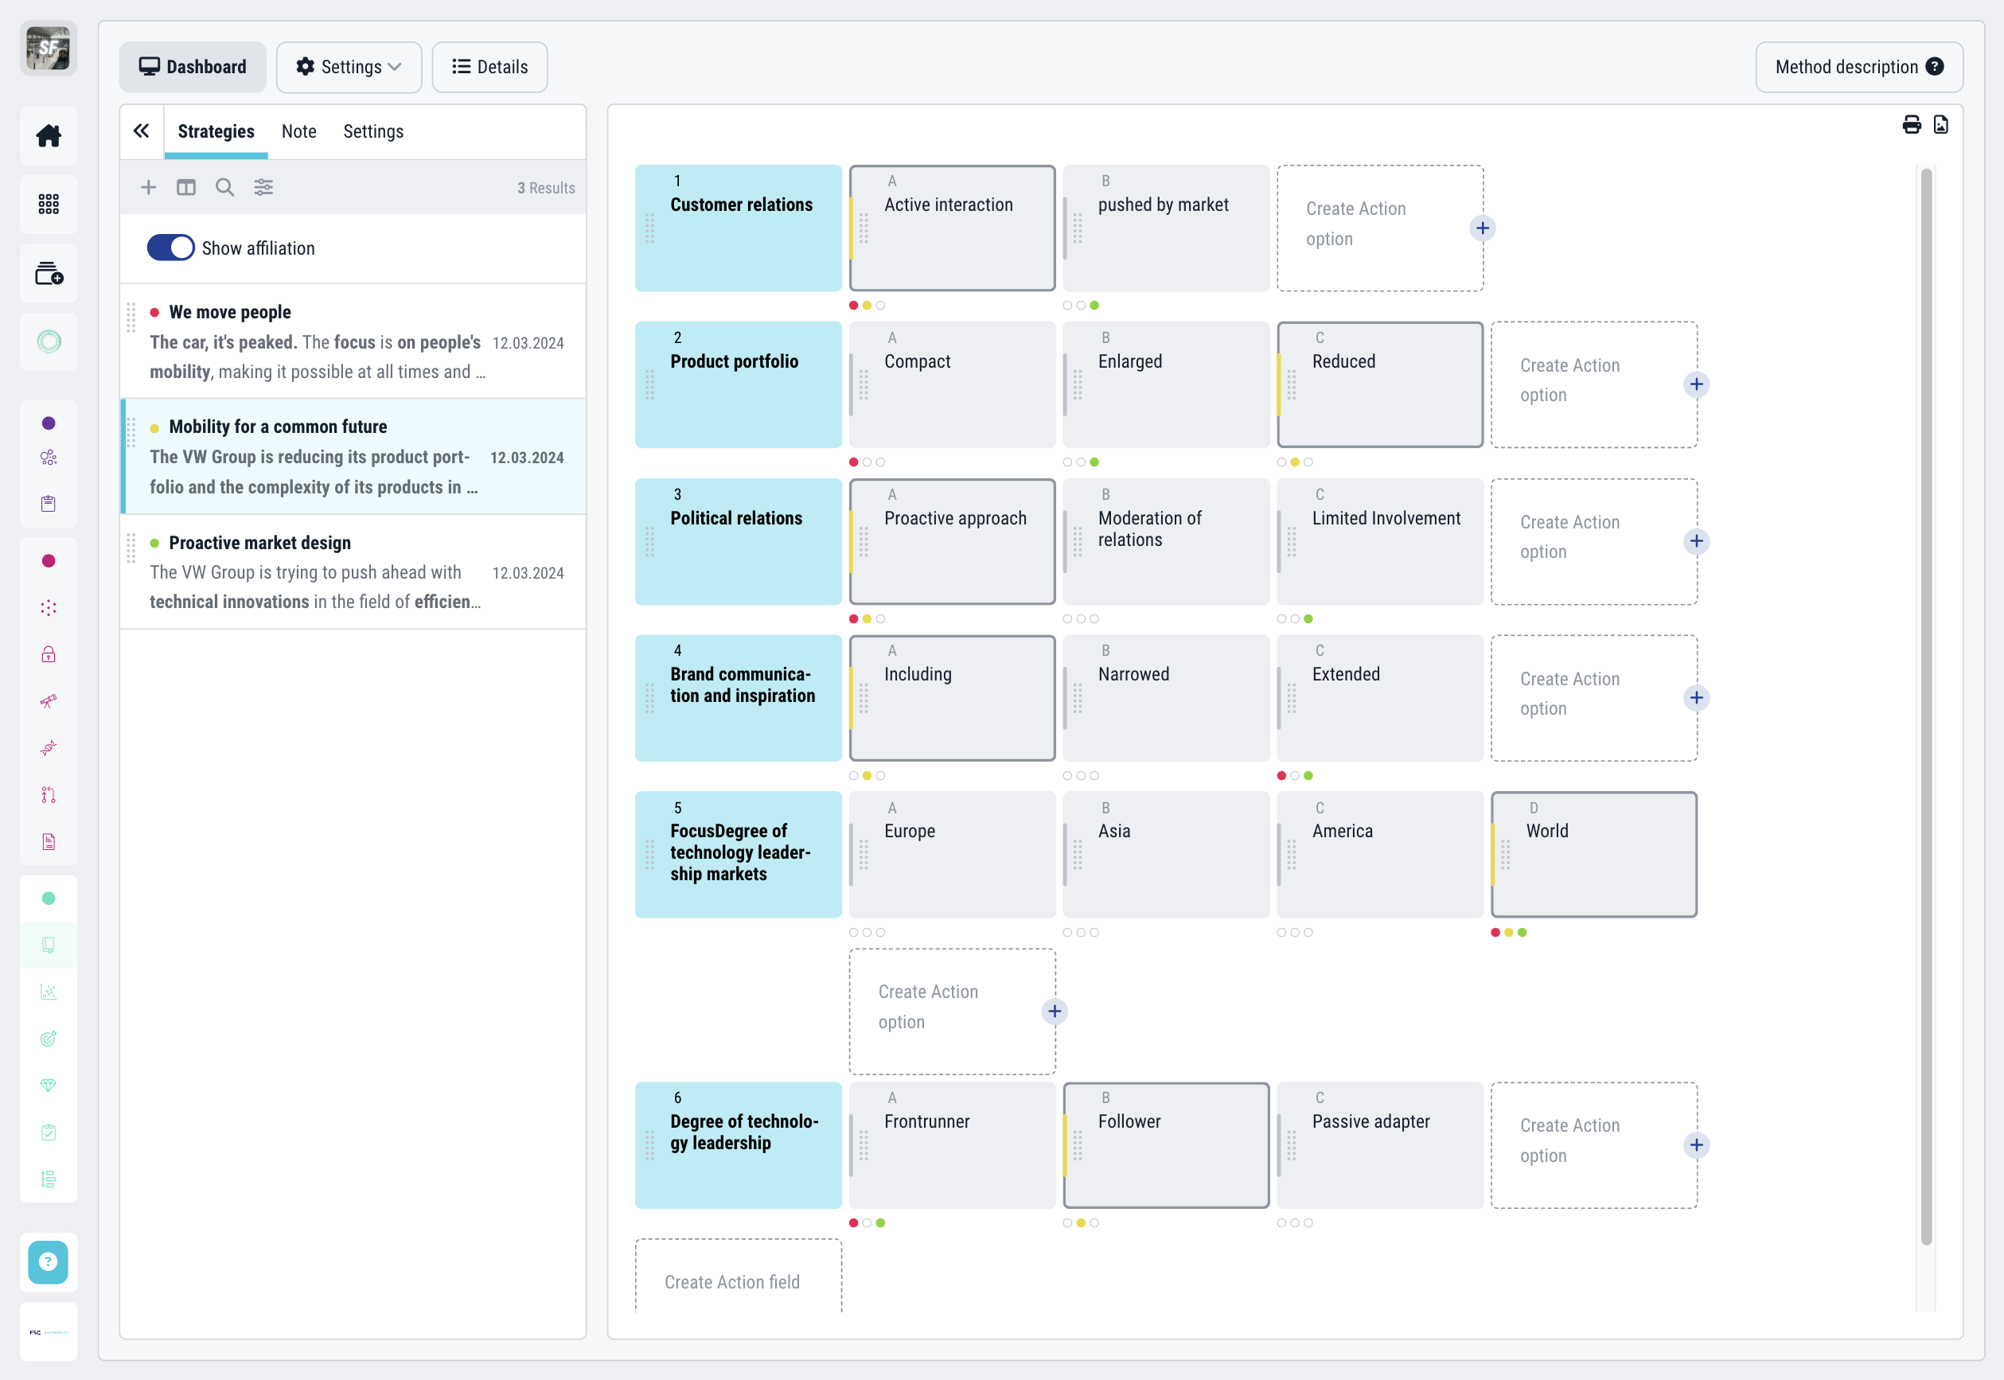Open the Details view
The height and width of the screenshot is (1380, 2004).
(x=489, y=67)
